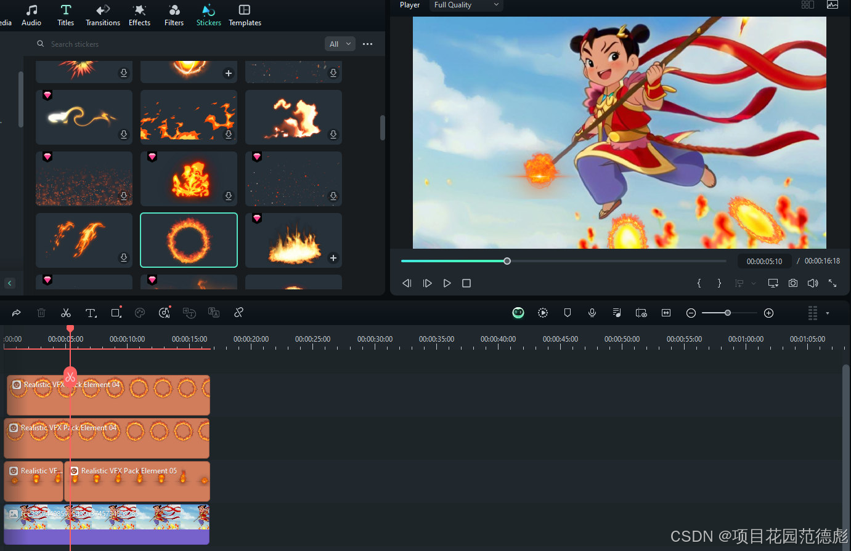Image resolution: width=851 pixels, height=551 pixels.
Task: Select the topmost Realistic VFX Pack Element 04 clip
Action: [x=108, y=395]
